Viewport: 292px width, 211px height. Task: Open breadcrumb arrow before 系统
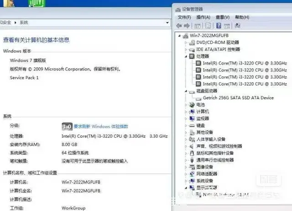[x=15, y=22]
